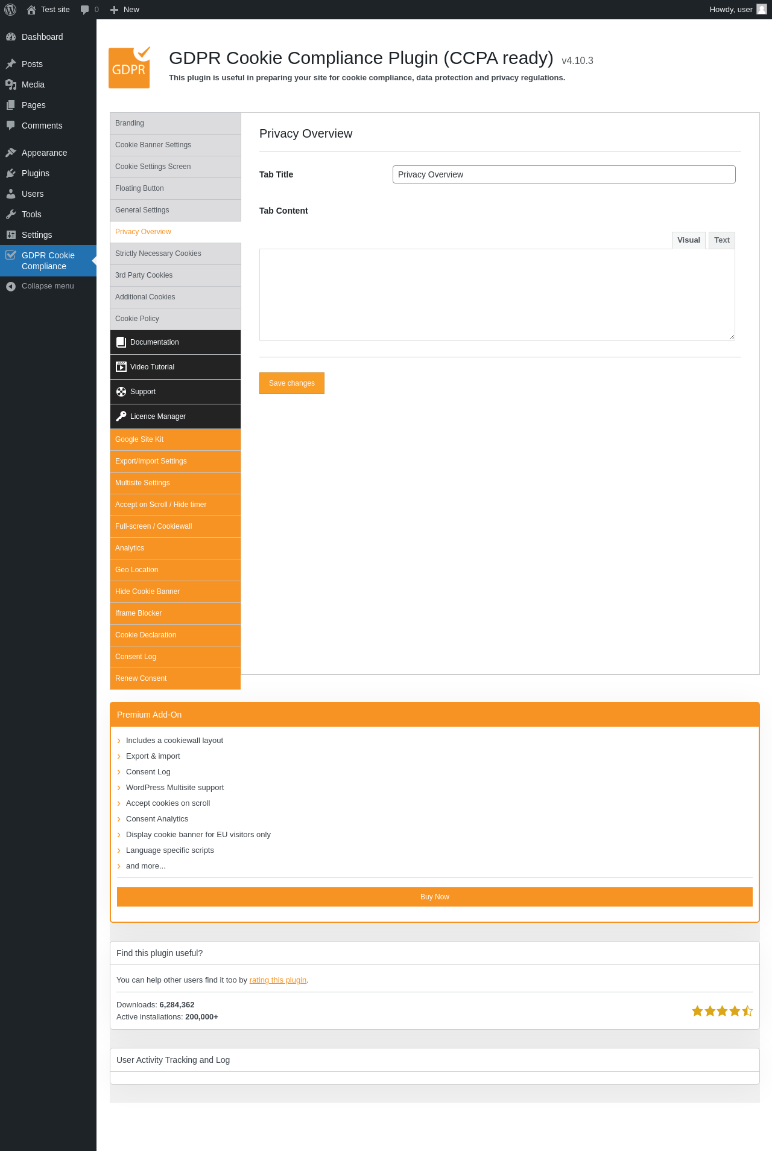Click the 'Downloads: 6,284,362' text
The image size is (772, 1151).
click(x=156, y=1005)
